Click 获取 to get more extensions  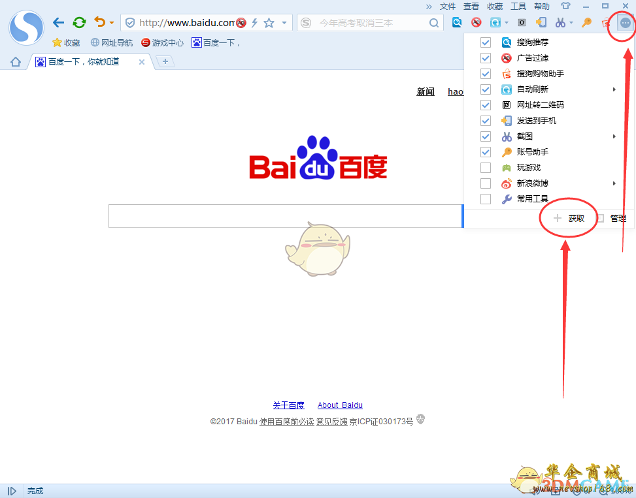[569, 219]
